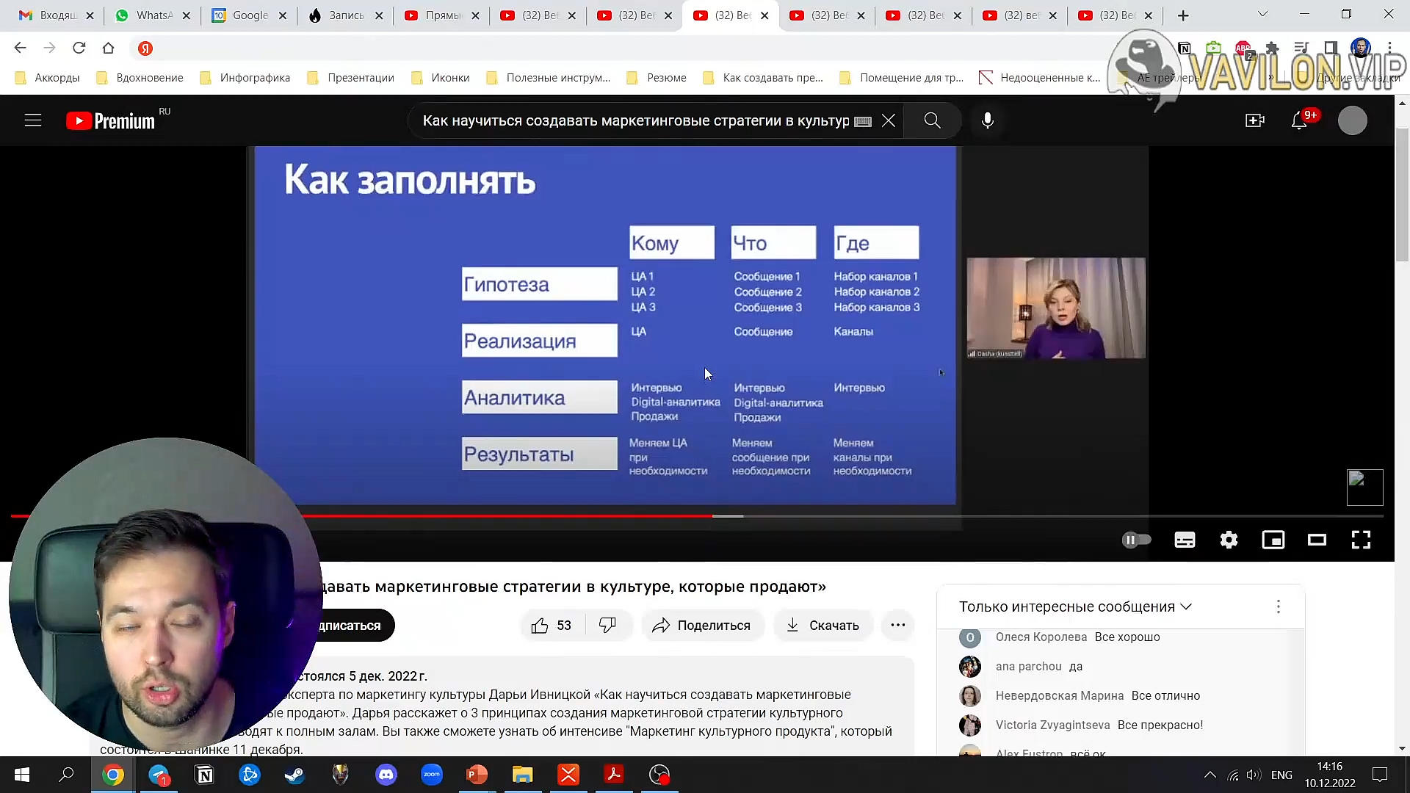Open video player settings gear
Viewport: 1410px width, 793px height.
[x=1229, y=540]
